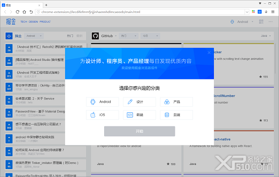Select the 产品 product category

click(176, 102)
